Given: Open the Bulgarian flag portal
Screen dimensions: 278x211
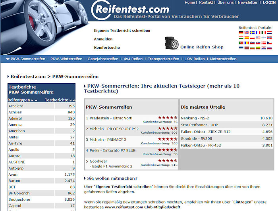Looking at the screenshot, I should click(252, 48).
